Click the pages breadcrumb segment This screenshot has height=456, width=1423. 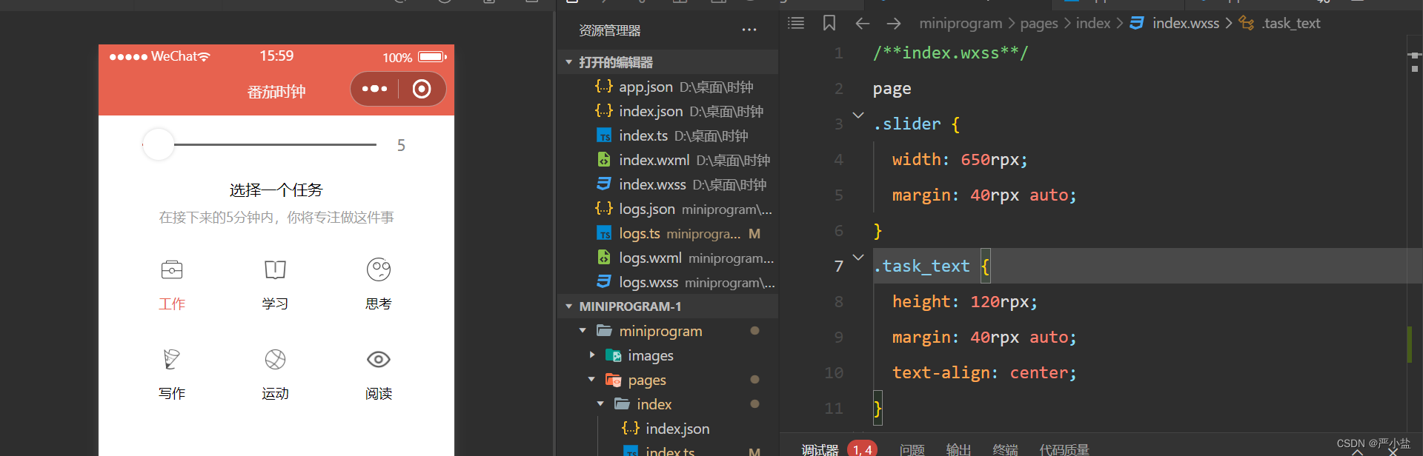1039,24
